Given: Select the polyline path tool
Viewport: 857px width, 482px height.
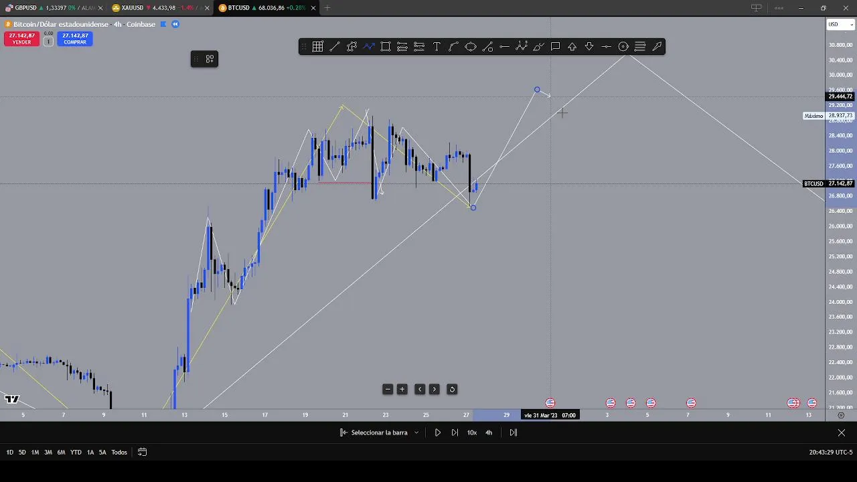Looking at the screenshot, I should coord(352,46).
